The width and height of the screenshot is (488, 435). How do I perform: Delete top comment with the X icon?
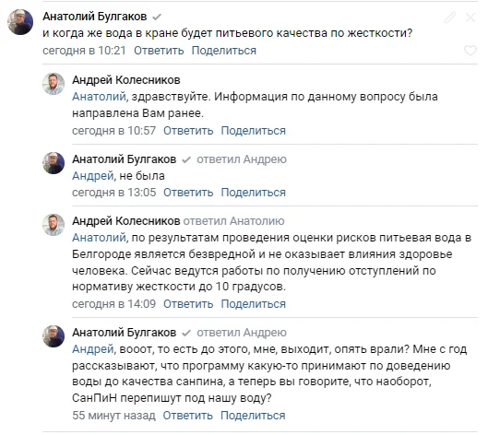pyautogui.click(x=470, y=18)
